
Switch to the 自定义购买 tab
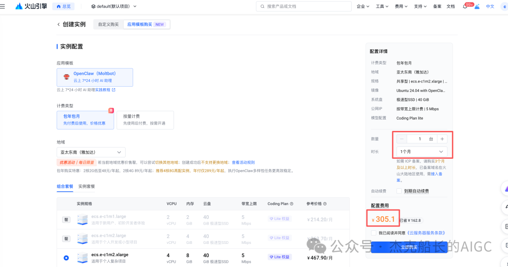pyautogui.click(x=109, y=24)
